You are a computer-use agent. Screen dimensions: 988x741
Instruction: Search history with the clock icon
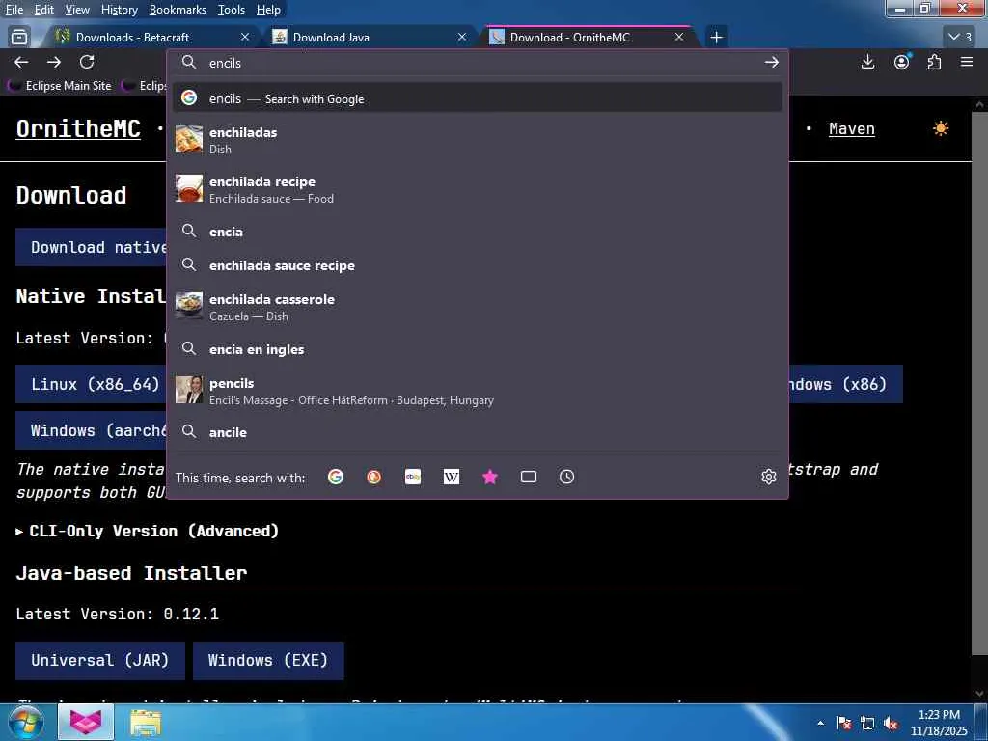click(566, 477)
